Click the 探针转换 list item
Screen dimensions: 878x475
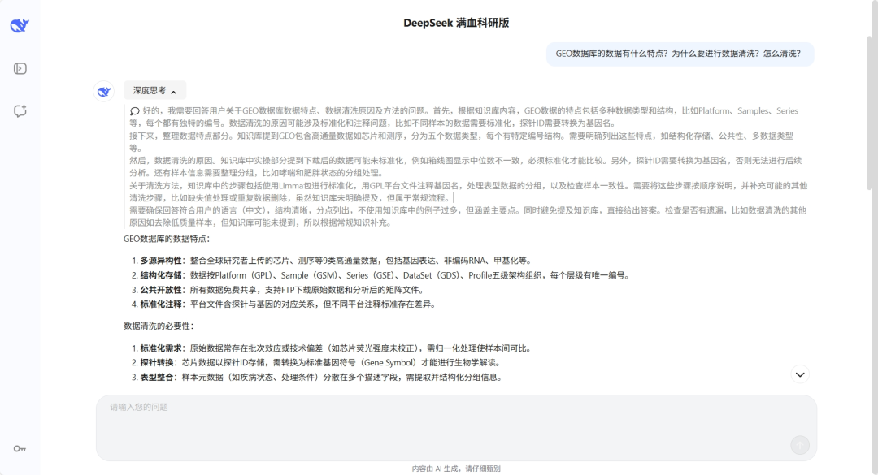316,363
